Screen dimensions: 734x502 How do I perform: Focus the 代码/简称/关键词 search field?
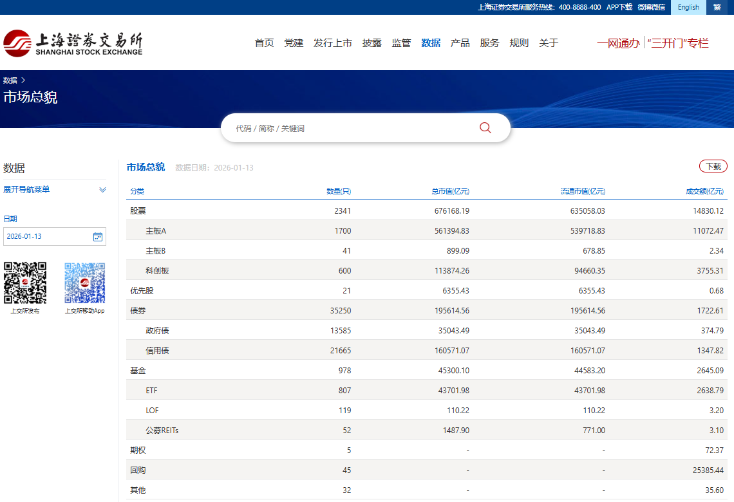pyautogui.click(x=348, y=129)
